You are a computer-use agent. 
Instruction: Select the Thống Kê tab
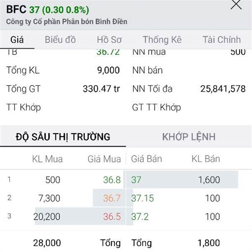(162, 40)
